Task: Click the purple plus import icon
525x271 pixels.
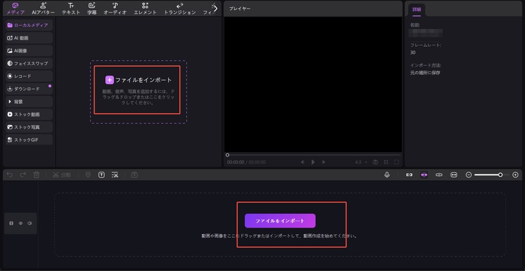Action: pyautogui.click(x=110, y=80)
